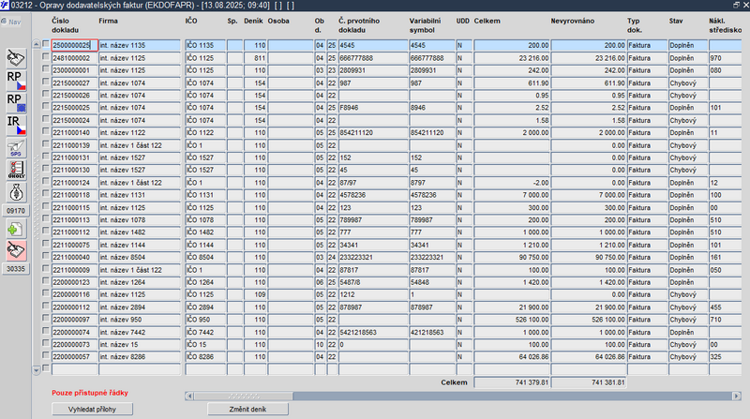Click Nevyrovnáno value 64 026.86
750x419 pixels.
click(589, 357)
